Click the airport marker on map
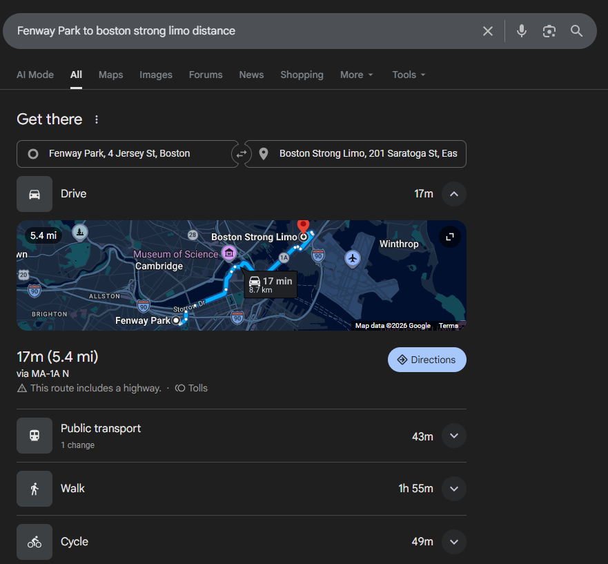The image size is (608, 564). click(353, 258)
